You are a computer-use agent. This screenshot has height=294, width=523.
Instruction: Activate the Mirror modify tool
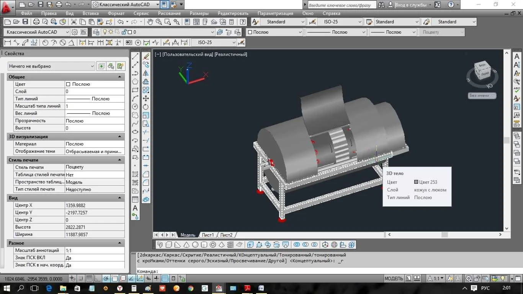point(146,73)
